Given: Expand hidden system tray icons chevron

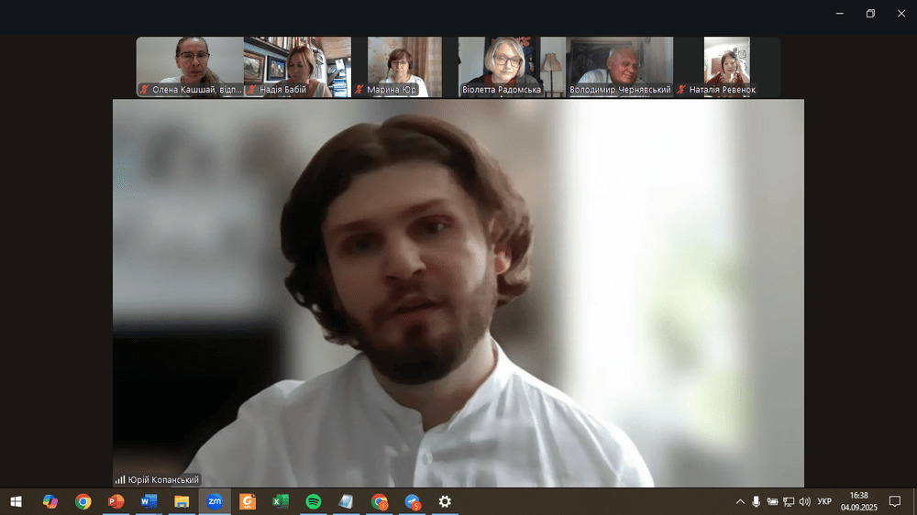Looking at the screenshot, I should tap(740, 501).
